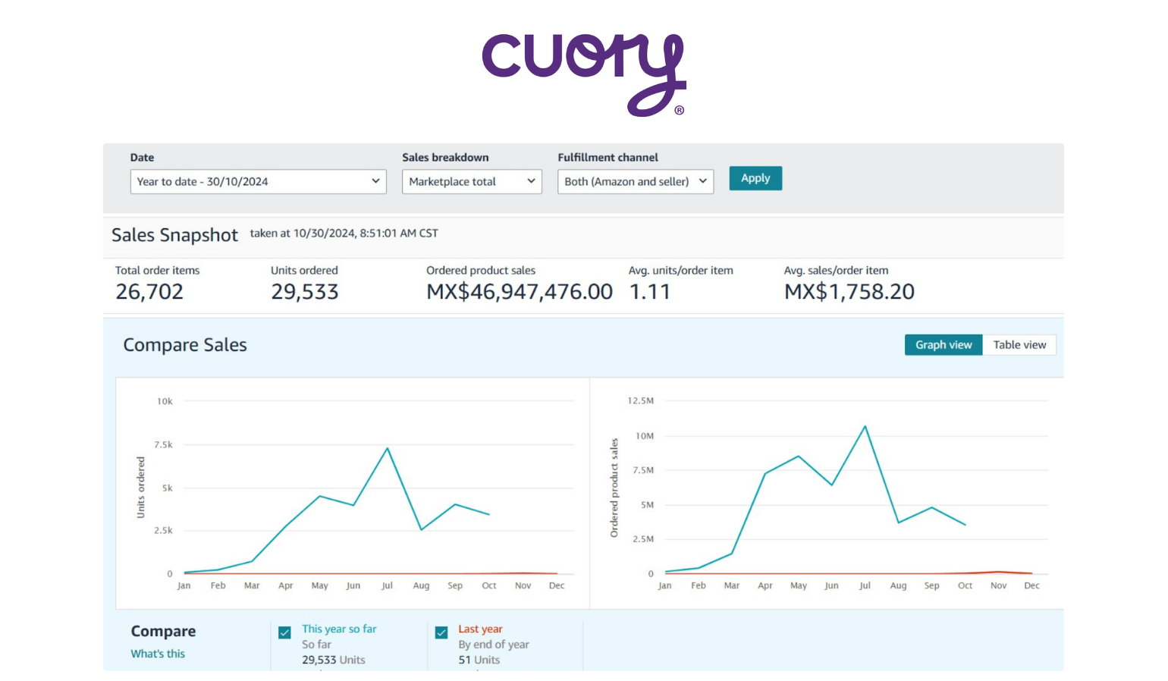The height and width of the screenshot is (681, 1168).
Task: Click the Apply button
Action: pyautogui.click(x=755, y=177)
